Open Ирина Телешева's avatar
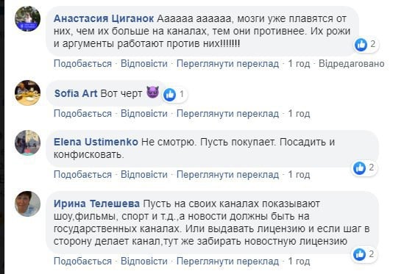The image size is (393, 274). coord(27,203)
